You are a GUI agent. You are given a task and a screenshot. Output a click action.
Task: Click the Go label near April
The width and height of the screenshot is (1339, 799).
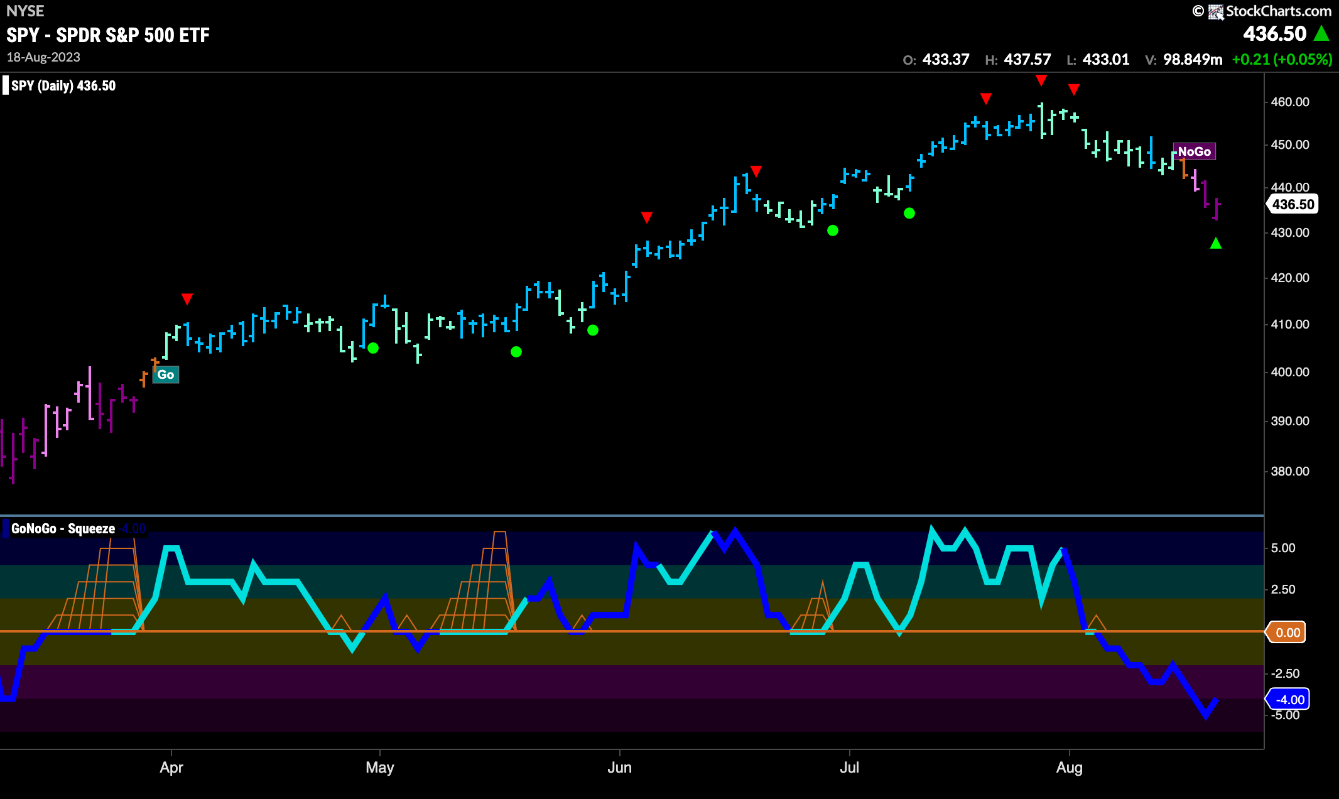[166, 374]
